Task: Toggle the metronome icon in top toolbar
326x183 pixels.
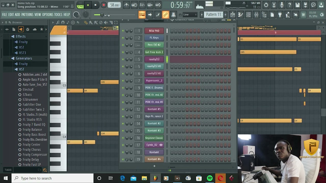Action: pyautogui.click(x=126, y=5)
